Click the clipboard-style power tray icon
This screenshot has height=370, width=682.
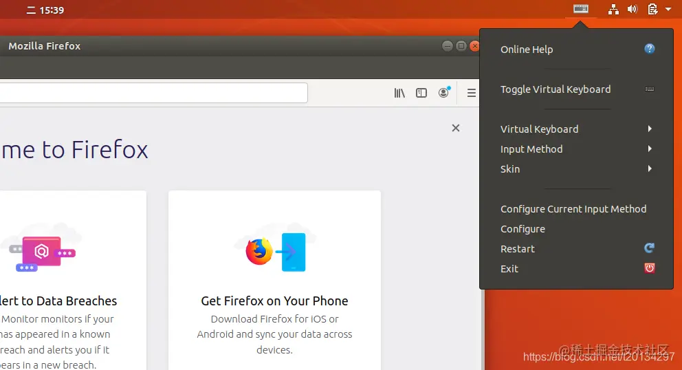pyautogui.click(x=652, y=9)
